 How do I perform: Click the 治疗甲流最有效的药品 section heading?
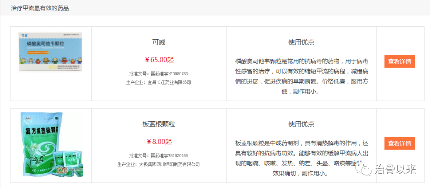pyautogui.click(x=40, y=8)
